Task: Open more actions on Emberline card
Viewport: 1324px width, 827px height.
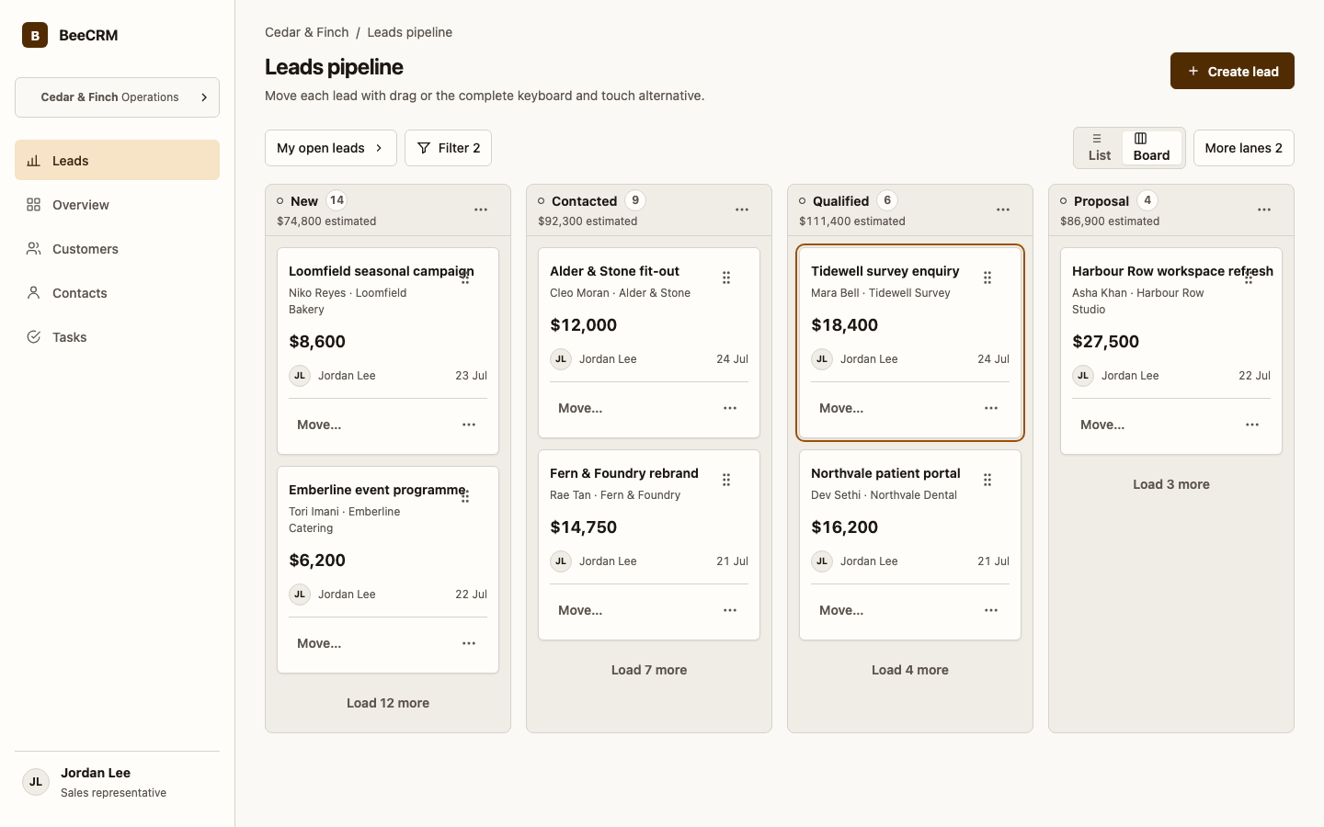Action: (x=469, y=643)
